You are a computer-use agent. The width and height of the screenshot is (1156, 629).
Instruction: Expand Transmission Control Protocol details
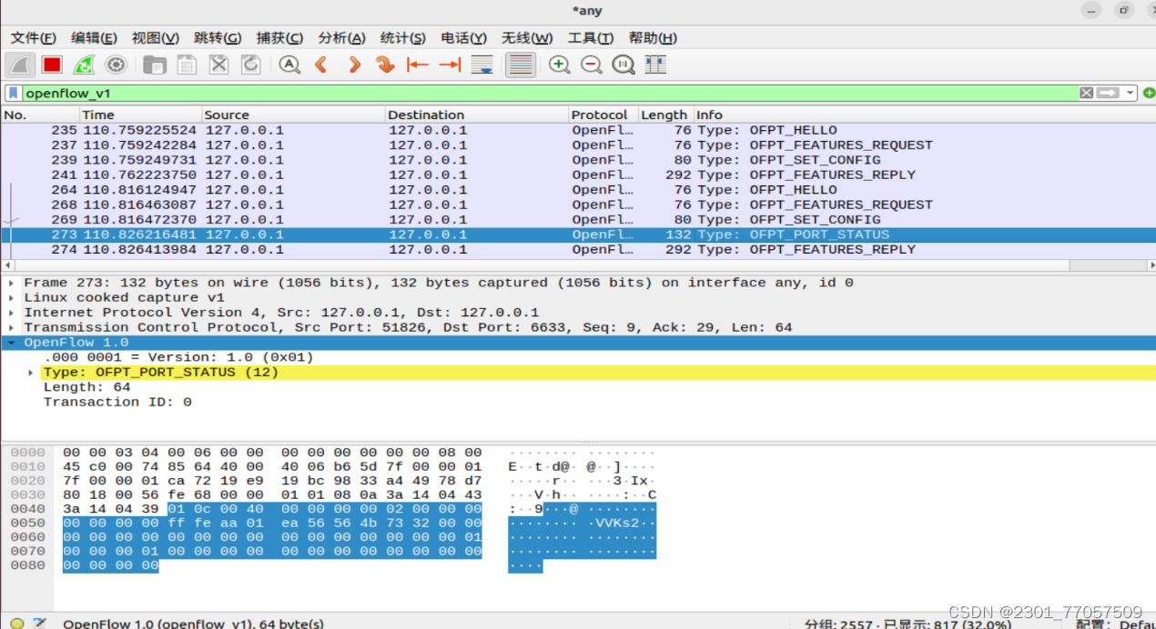coord(11,326)
